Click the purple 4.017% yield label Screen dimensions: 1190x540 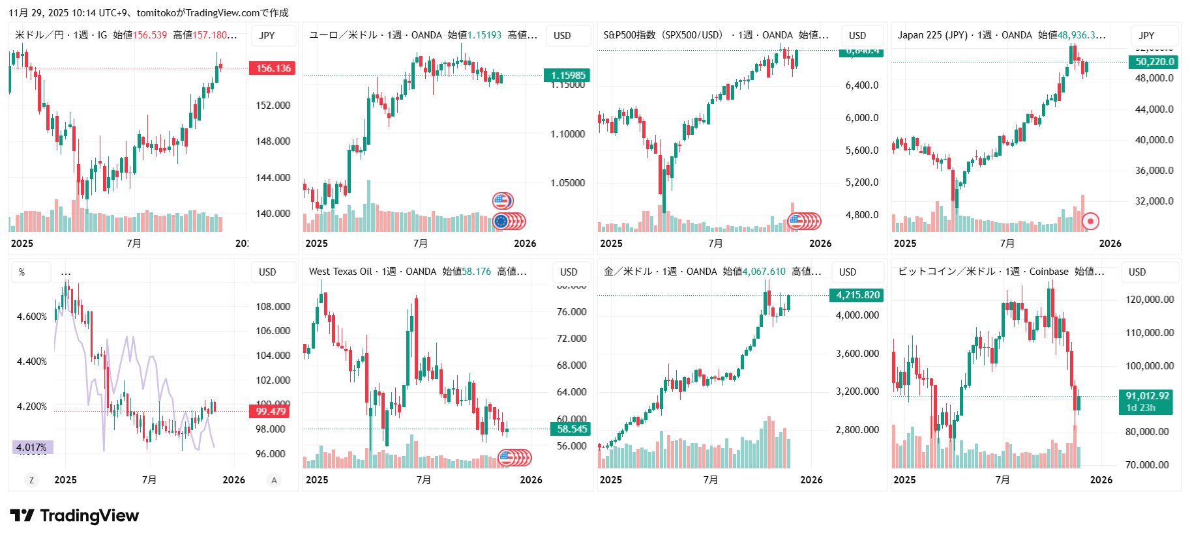tap(32, 448)
